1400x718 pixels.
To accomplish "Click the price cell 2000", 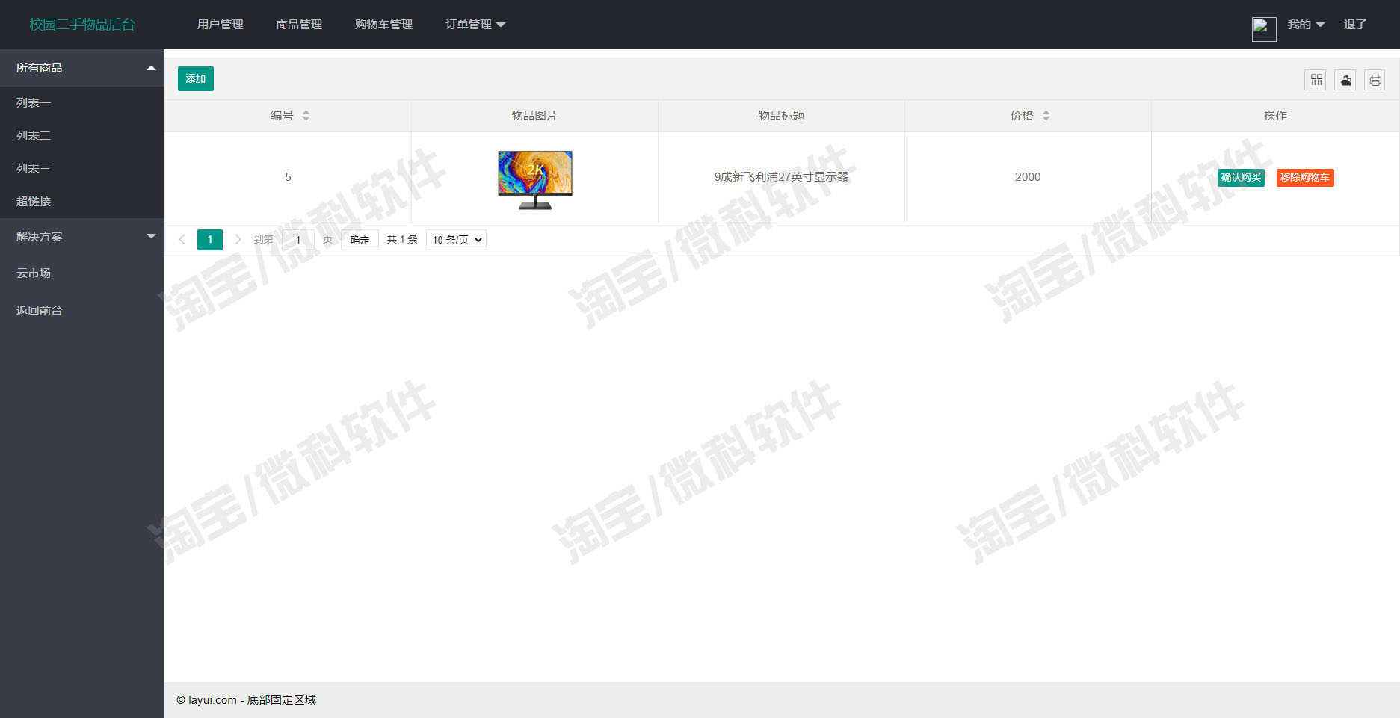I will coord(1028,177).
